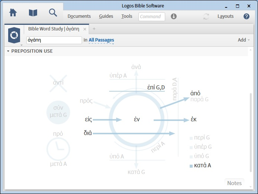258x194 pixels.
Task: Add a new tab with plus button
Action: 94,29
